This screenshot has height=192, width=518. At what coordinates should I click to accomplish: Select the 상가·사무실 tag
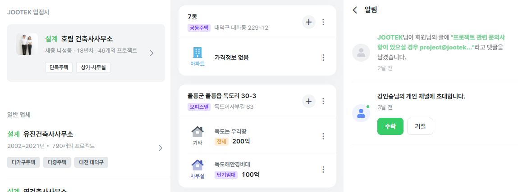click(93, 67)
